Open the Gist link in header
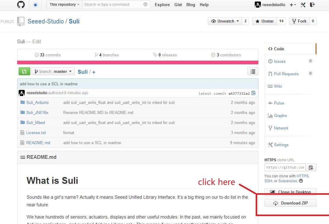 (178, 5)
